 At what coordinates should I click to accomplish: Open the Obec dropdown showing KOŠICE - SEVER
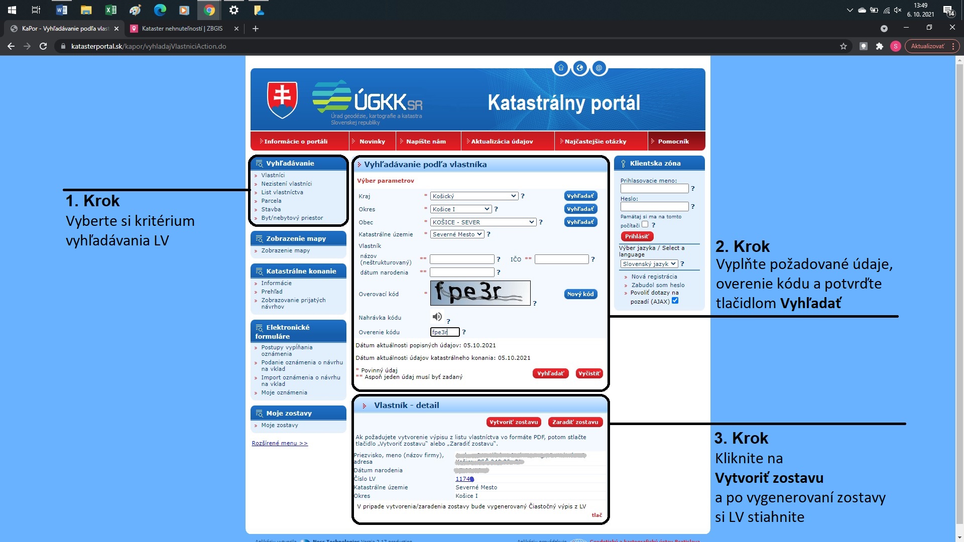pos(483,222)
